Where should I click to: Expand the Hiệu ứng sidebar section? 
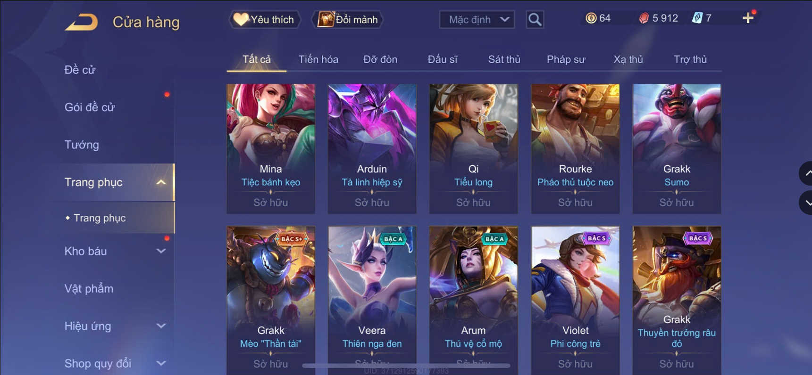coord(161,326)
